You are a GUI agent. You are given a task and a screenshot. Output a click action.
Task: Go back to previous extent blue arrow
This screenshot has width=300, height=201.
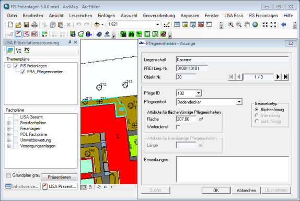click(283, 25)
